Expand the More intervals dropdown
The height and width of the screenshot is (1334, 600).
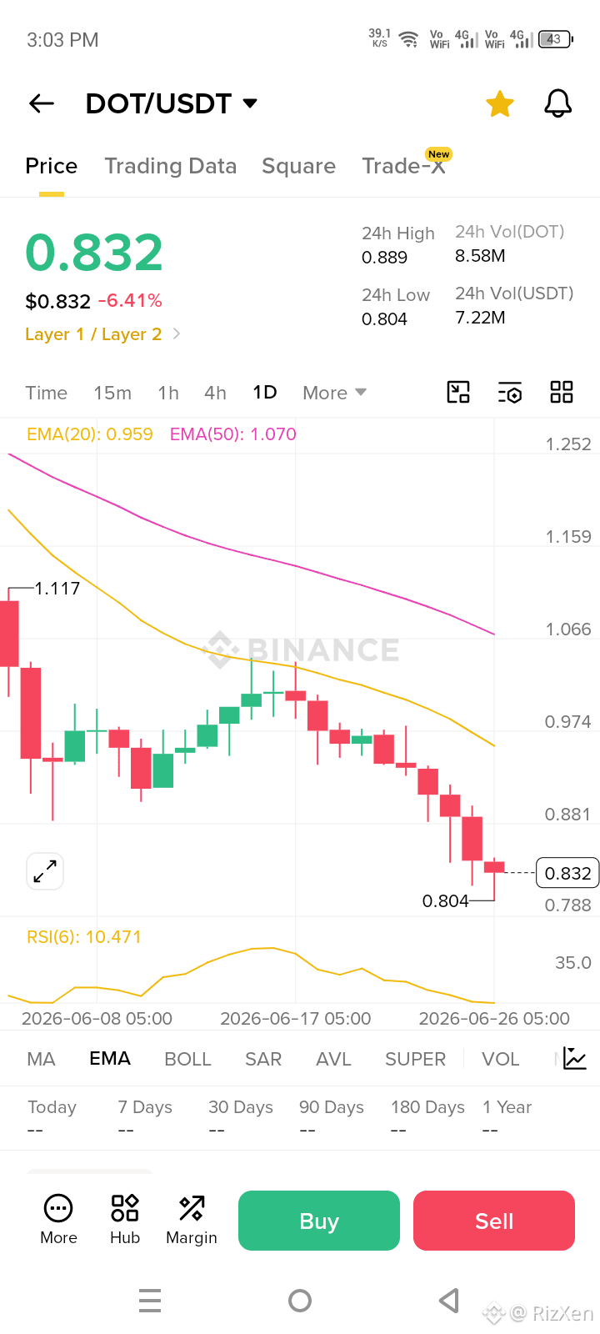[x=334, y=393]
